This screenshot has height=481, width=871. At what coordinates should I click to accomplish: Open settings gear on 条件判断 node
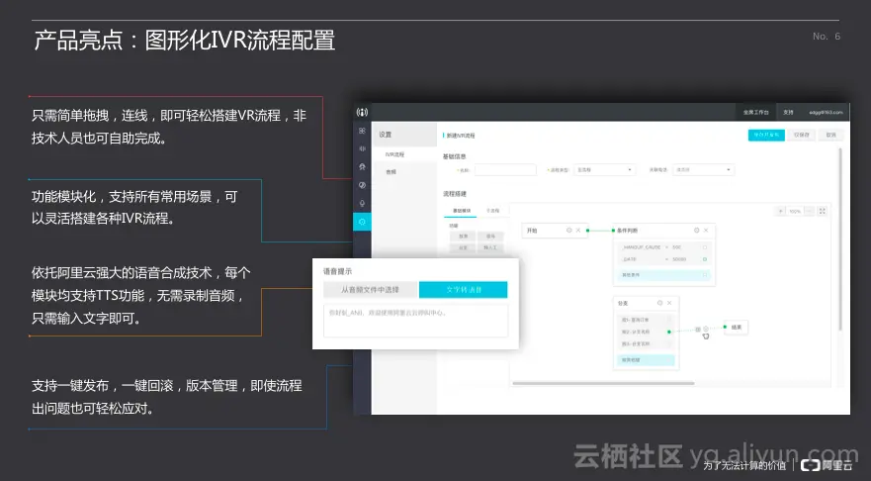point(697,231)
